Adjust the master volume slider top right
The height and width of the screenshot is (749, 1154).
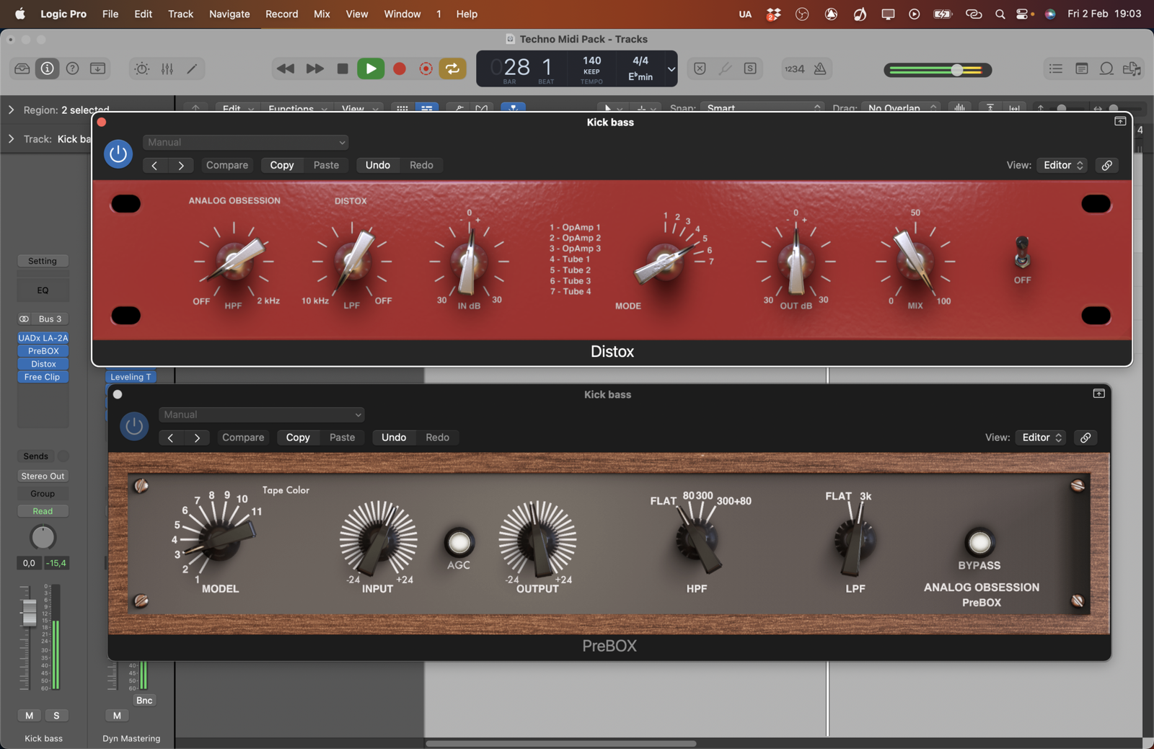click(956, 70)
